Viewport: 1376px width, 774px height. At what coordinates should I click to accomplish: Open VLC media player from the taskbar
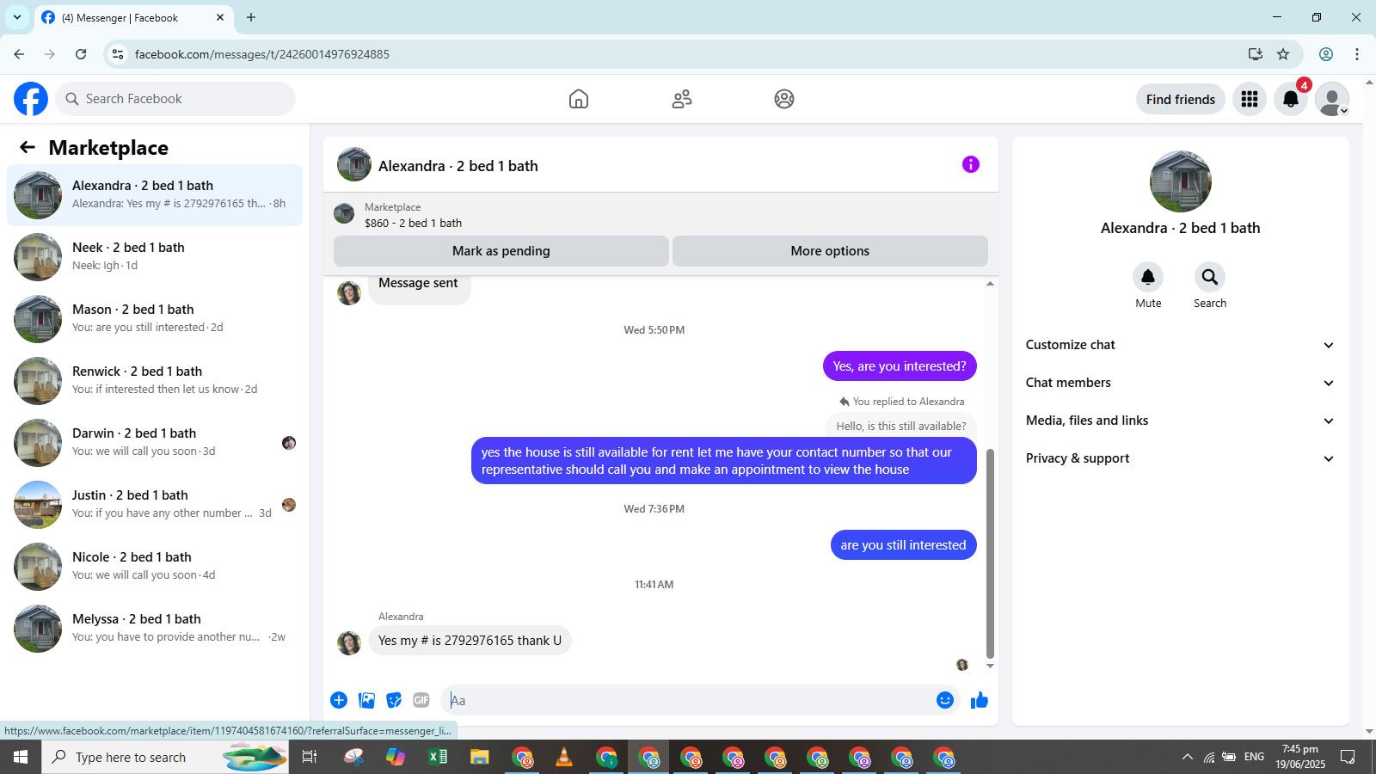563,757
